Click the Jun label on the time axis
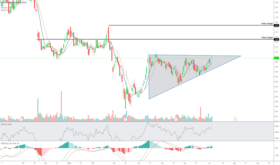This screenshot has height=165, width=280. (x=185, y=163)
